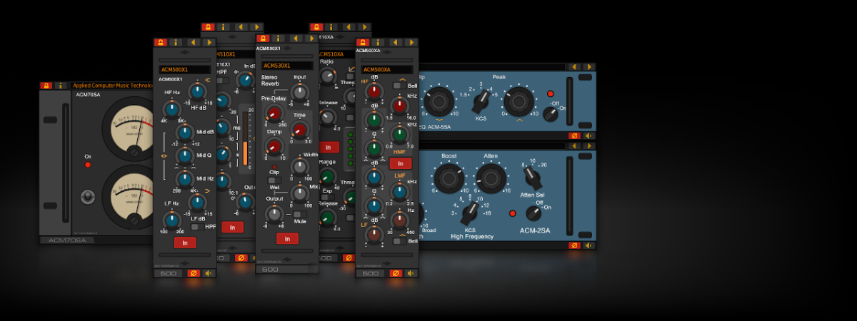This screenshot has width=857, height=321.
Task: Click the ACM530X1 preset name field
Action: 287,66
